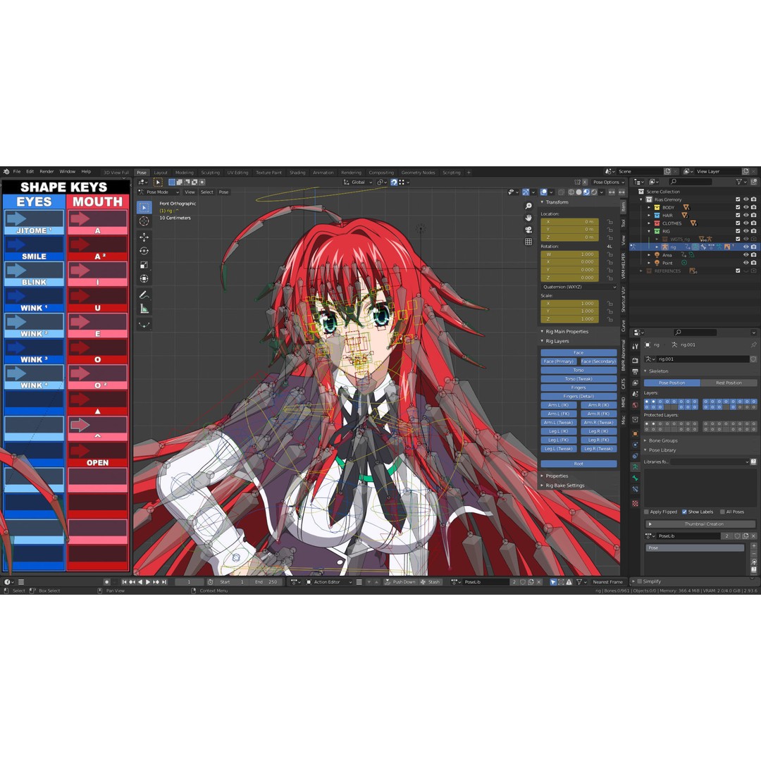Click the Location X value field
761x761 pixels.
[569, 222]
